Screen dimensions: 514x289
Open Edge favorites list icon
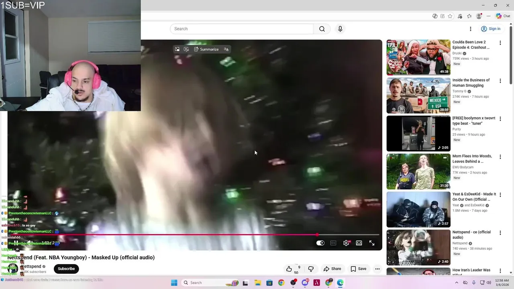point(469,16)
